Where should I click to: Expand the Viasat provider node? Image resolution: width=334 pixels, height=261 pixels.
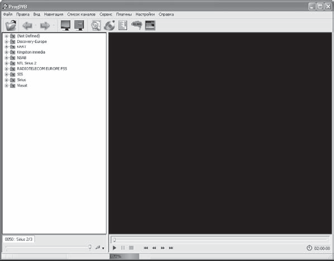click(6, 86)
